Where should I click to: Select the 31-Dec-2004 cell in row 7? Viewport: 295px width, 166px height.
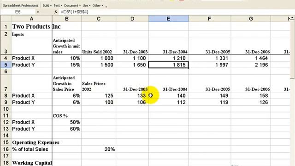tap(168, 83)
